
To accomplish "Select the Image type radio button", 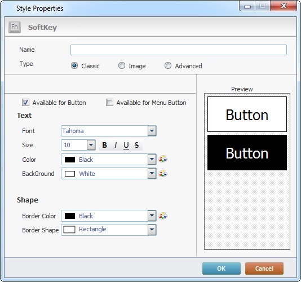I will [122, 65].
